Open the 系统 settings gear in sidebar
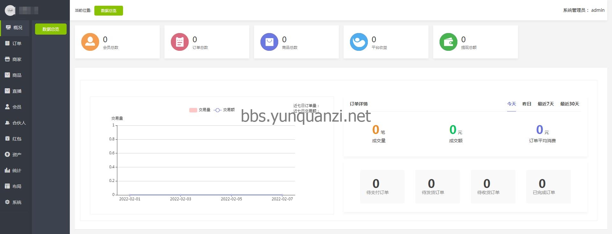 (x=7, y=202)
